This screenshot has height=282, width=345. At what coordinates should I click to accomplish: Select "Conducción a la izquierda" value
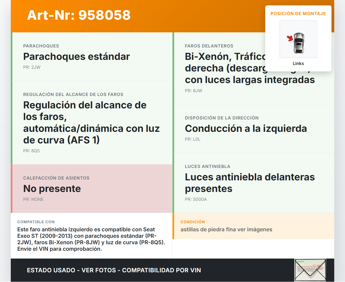[246, 129]
